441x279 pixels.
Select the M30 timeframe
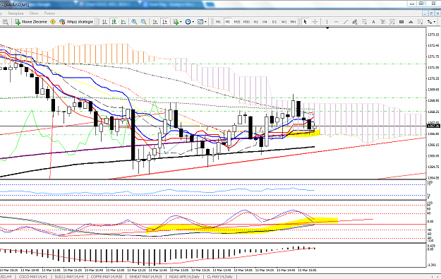click(246, 22)
